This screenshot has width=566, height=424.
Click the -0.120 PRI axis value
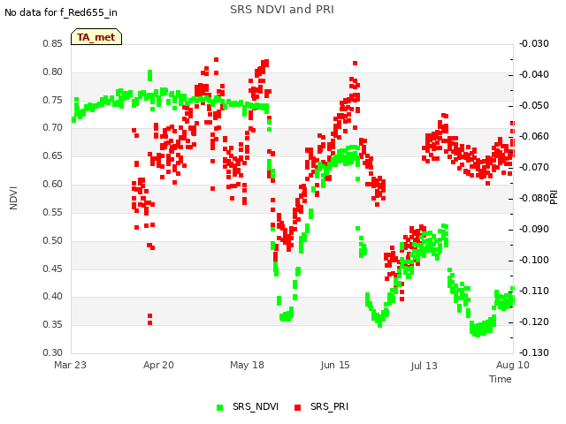tap(534, 322)
